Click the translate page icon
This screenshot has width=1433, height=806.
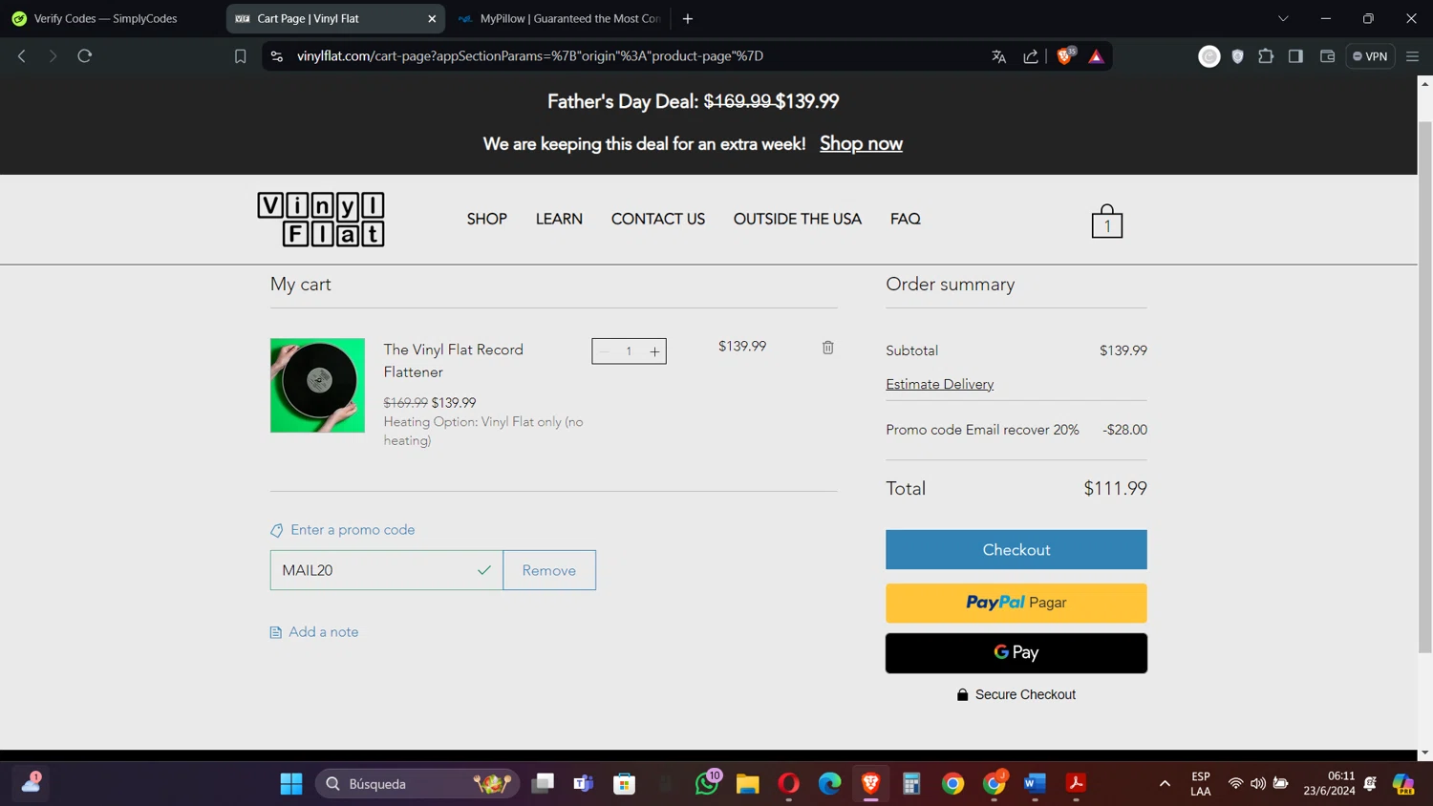click(999, 56)
